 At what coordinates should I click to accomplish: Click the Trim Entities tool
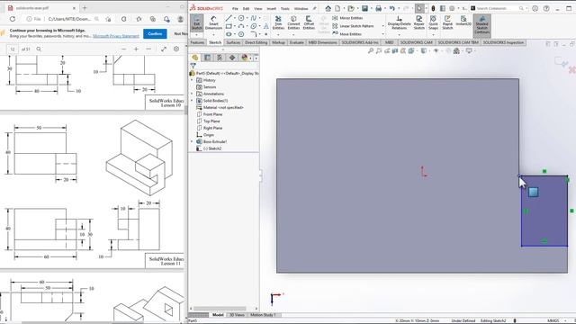pyautogui.click(x=278, y=22)
